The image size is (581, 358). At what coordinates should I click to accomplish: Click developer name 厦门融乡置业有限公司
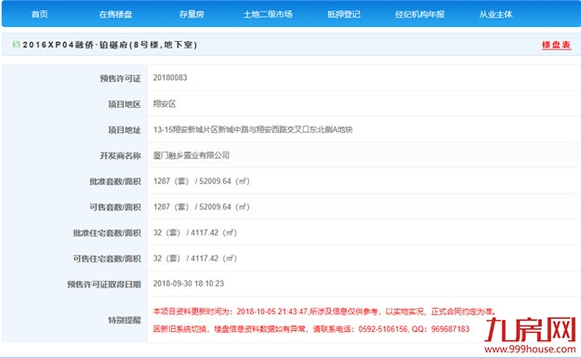pyautogui.click(x=191, y=155)
